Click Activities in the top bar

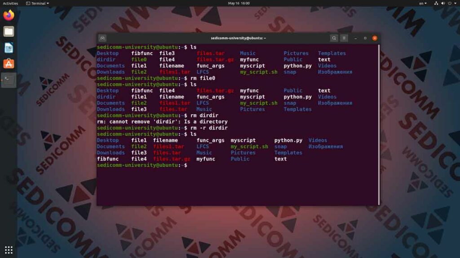tap(10, 3)
